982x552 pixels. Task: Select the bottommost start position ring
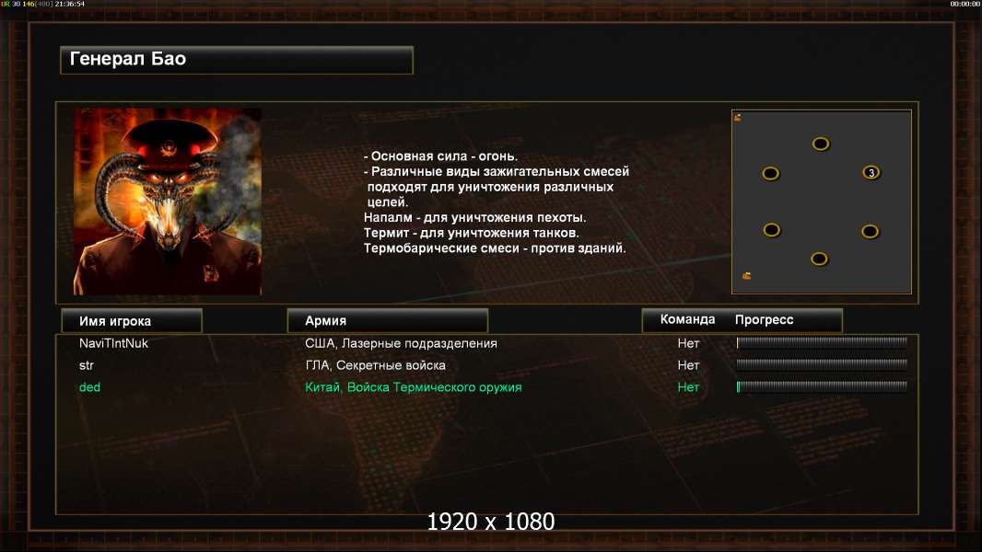click(819, 259)
